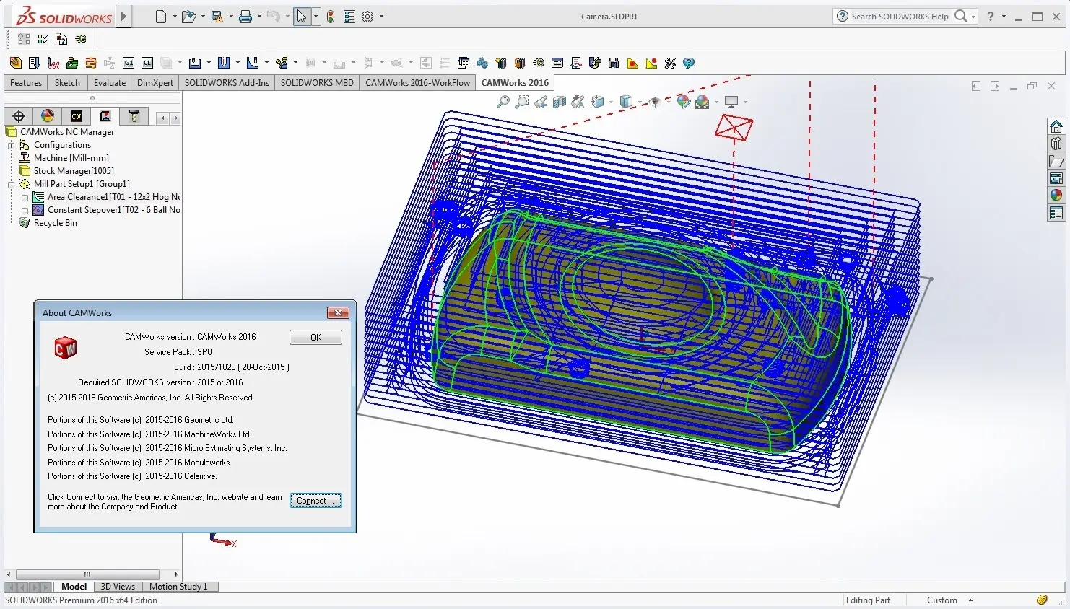Open the Search SOLIDWORKS Help dropdown arrow

(x=974, y=17)
